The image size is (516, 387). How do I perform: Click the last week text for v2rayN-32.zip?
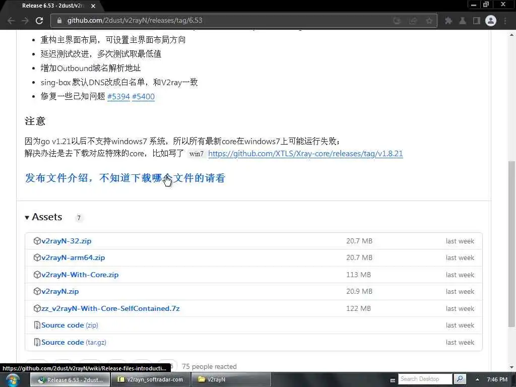coord(460,241)
